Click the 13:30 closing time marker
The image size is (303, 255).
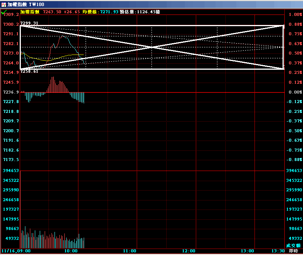point(278,251)
